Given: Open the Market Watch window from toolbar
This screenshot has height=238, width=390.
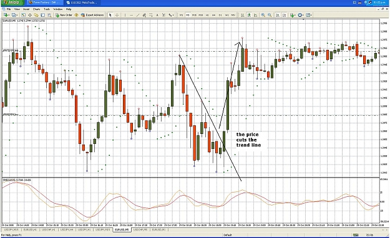Looking at the screenshot, I should [x=23, y=15].
